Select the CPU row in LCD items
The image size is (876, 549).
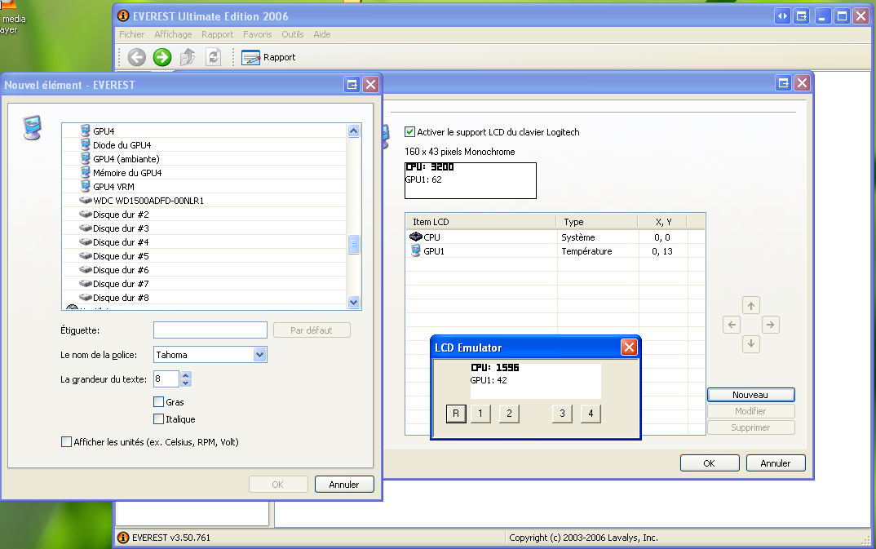tap(431, 237)
